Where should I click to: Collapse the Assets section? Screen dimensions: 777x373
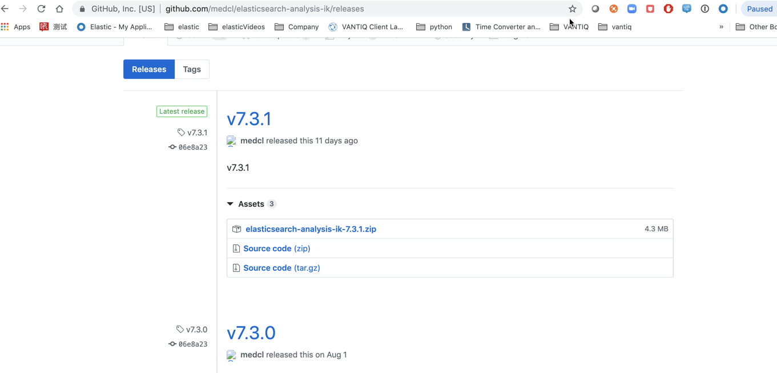click(x=251, y=204)
